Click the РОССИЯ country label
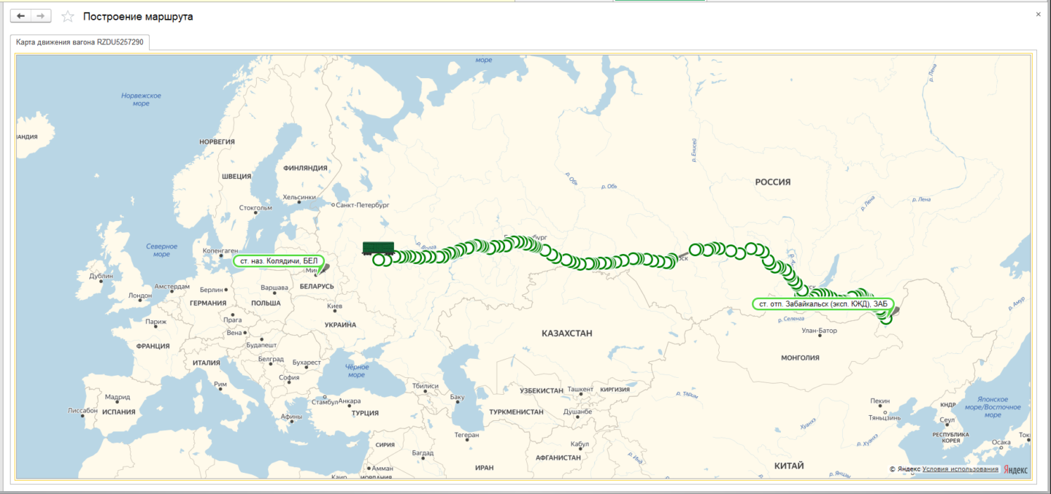Image resolution: width=1051 pixels, height=494 pixels. tap(773, 182)
